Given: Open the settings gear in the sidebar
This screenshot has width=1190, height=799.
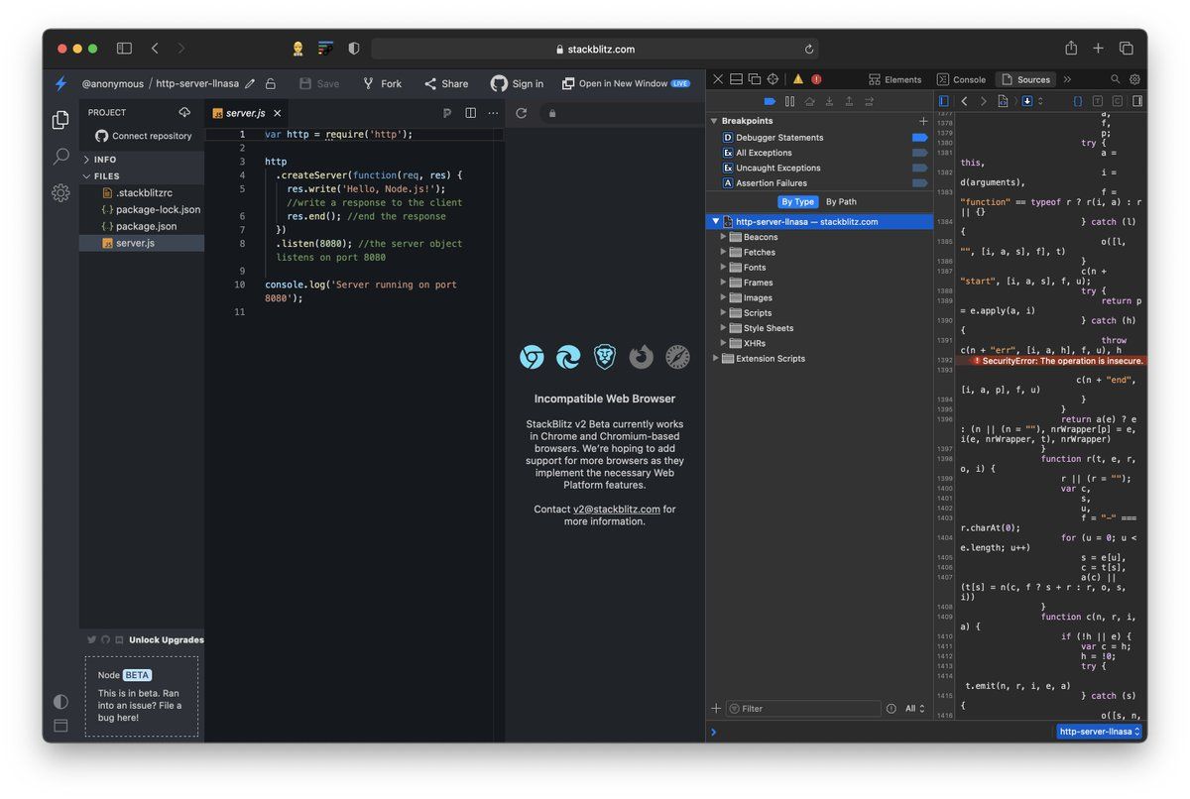Looking at the screenshot, I should (x=60, y=193).
